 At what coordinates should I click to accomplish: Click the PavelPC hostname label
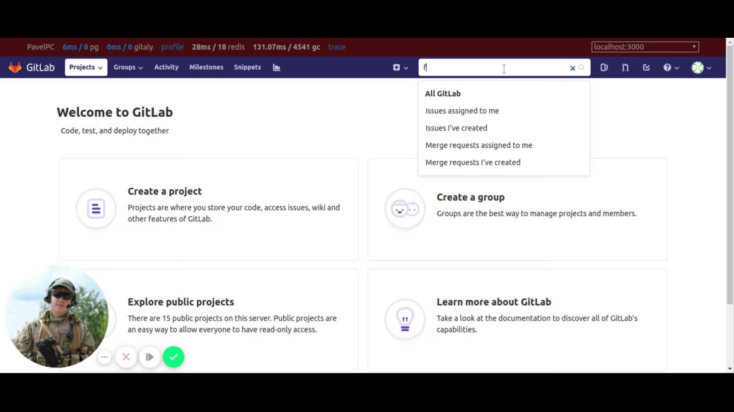tap(41, 47)
